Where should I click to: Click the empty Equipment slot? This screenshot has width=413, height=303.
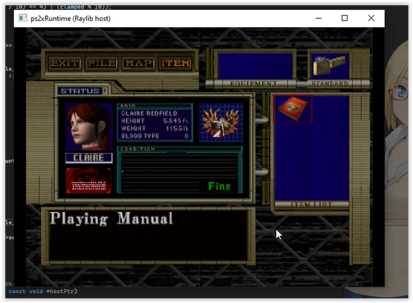click(255, 66)
